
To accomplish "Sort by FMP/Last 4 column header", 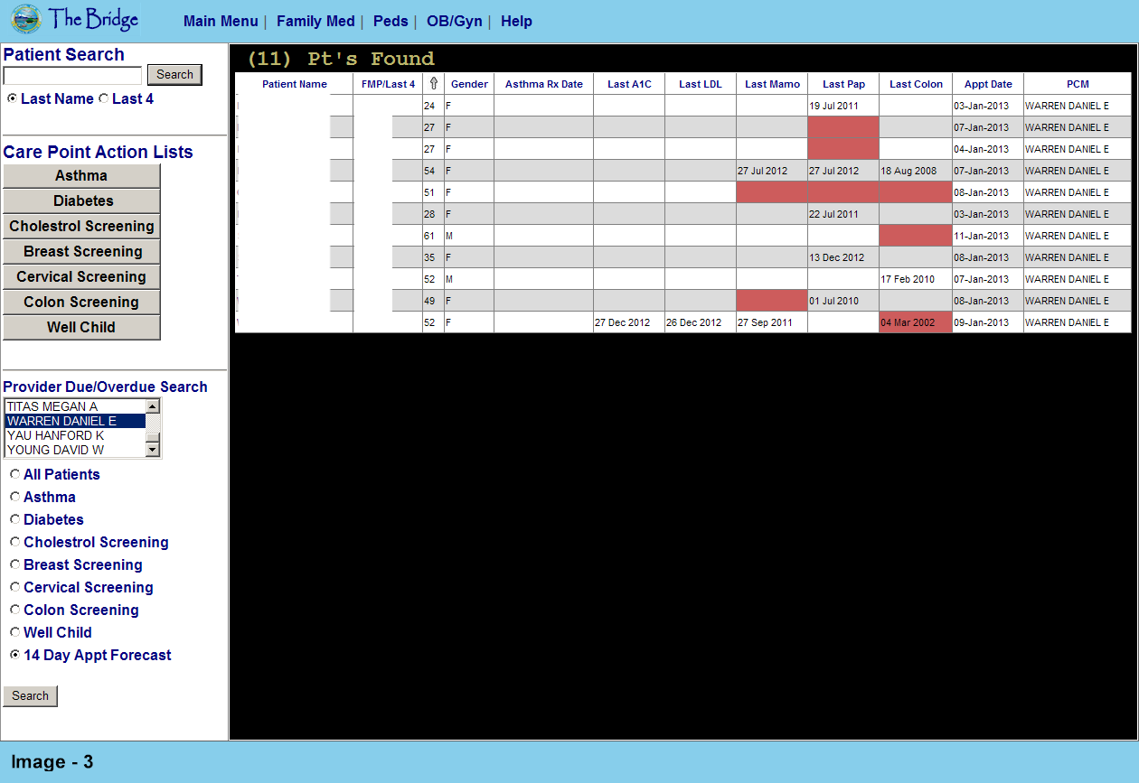I will pos(388,84).
